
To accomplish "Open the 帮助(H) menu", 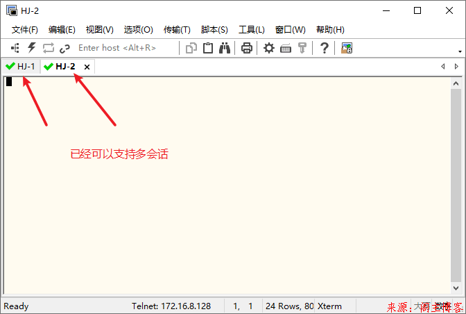I will (x=330, y=30).
